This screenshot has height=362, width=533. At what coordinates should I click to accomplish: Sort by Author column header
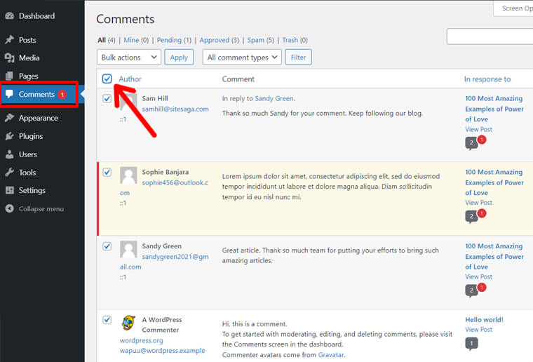pyautogui.click(x=130, y=79)
